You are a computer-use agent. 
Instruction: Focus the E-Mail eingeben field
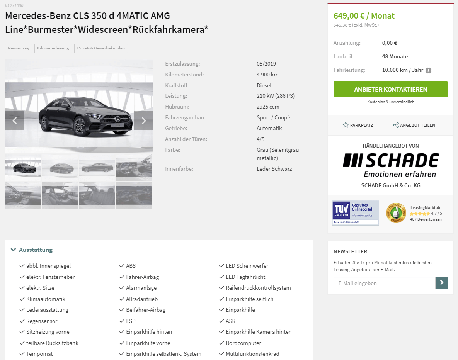pyautogui.click(x=385, y=283)
